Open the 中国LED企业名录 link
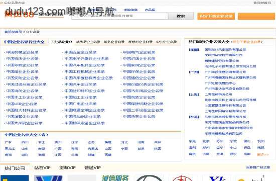This screenshot has width=276, height=181. (x=22, y=104)
